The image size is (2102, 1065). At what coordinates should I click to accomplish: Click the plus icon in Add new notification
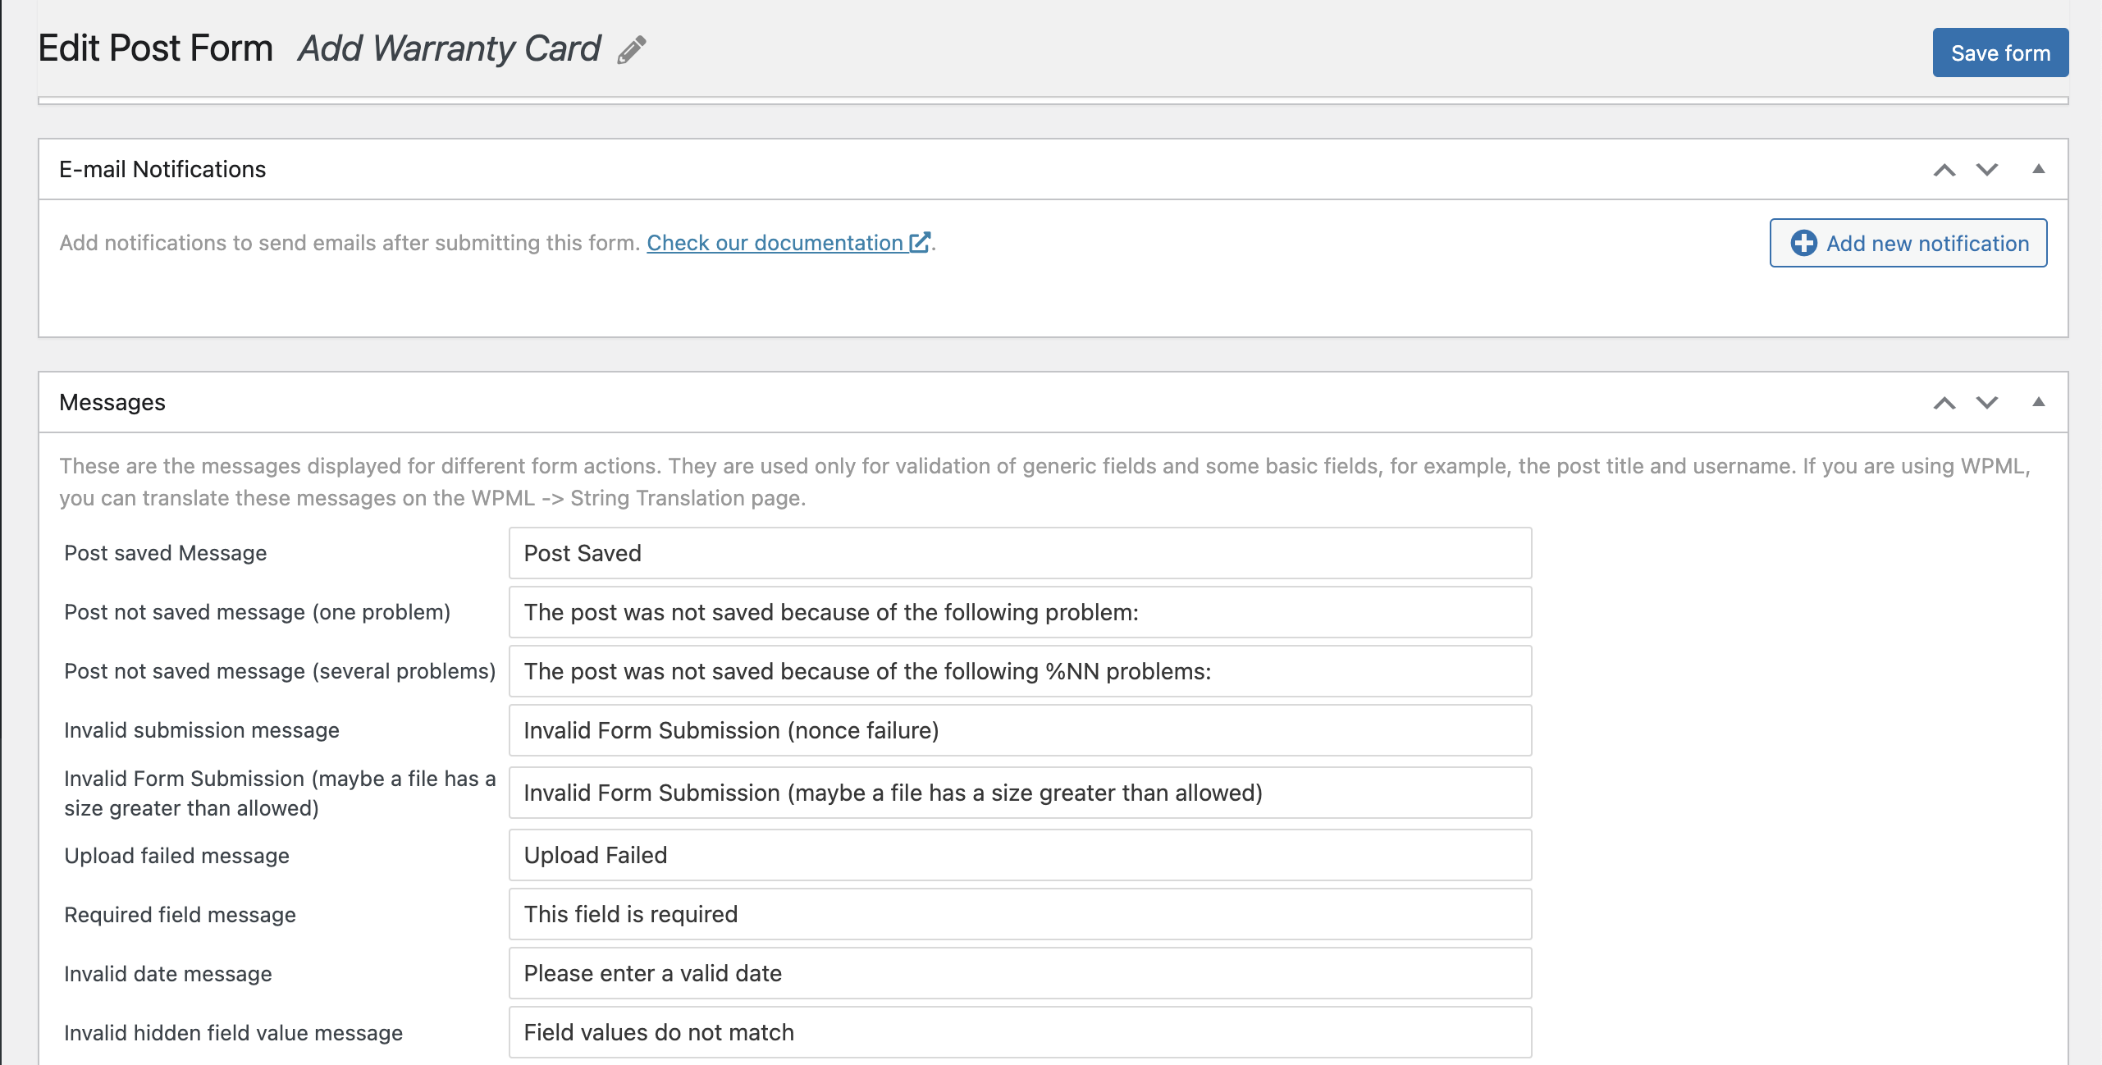click(1803, 243)
